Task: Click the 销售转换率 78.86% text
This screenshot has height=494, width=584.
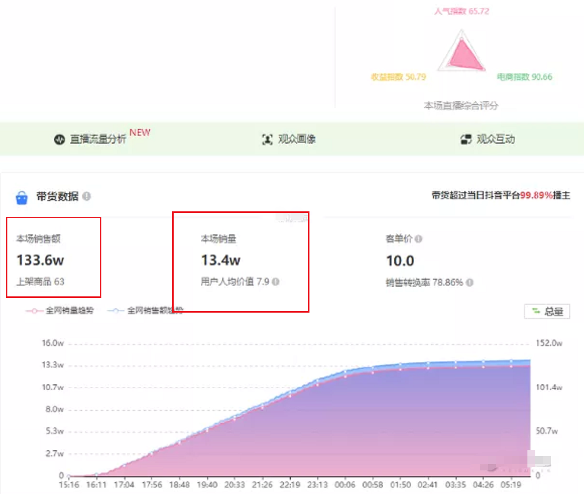Action: 424,282
